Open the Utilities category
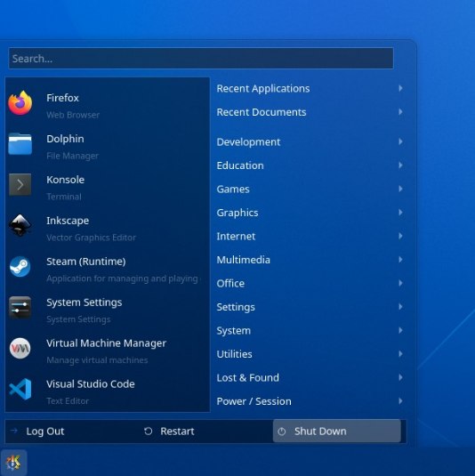The width and height of the screenshot is (475, 476). (310, 354)
